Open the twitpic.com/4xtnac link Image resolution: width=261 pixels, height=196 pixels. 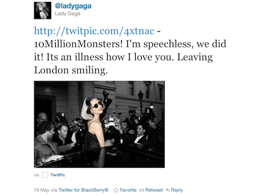click(x=94, y=31)
